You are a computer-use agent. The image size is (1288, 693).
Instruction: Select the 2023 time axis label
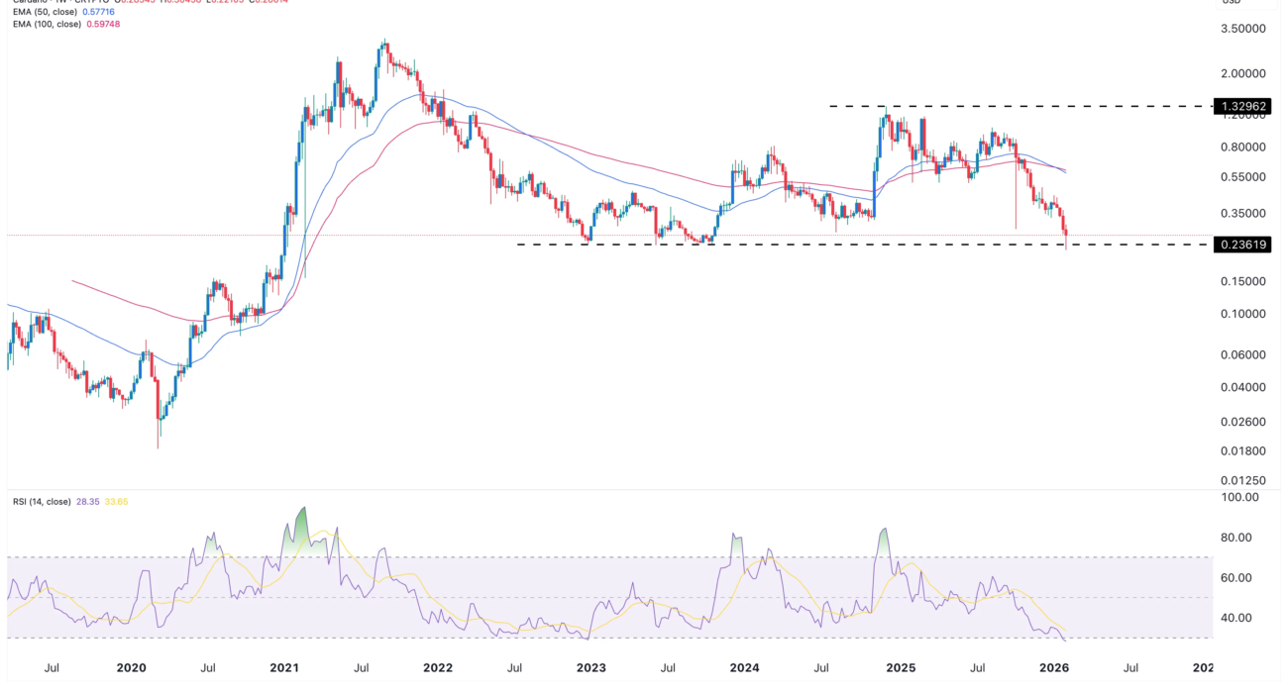coord(590,668)
